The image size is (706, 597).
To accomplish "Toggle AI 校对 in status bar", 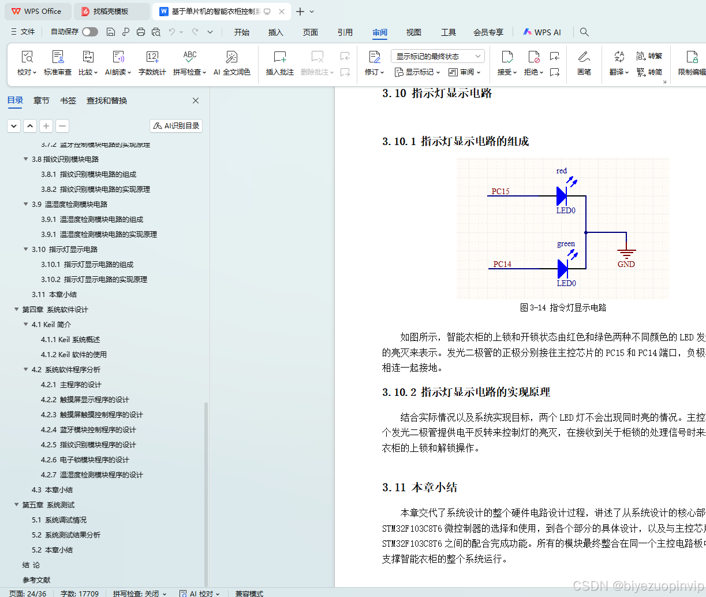I will (x=200, y=593).
